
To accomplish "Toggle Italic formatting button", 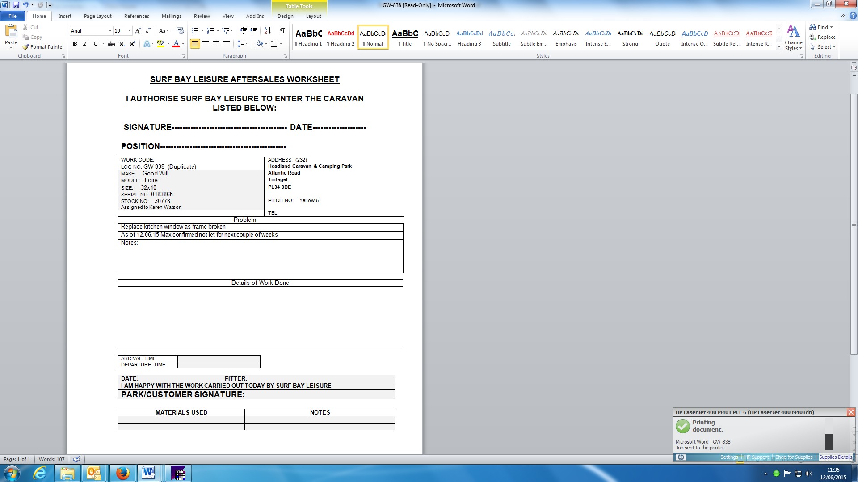I will (x=85, y=44).
